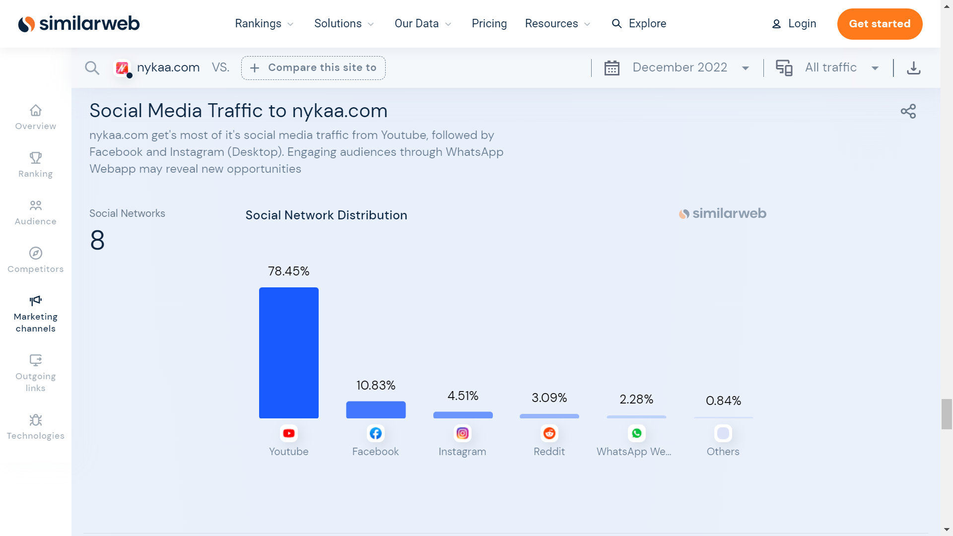Image resolution: width=953 pixels, height=536 pixels.
Task: Open Outgoing links in sidebar
Action: tap(36, 374)
